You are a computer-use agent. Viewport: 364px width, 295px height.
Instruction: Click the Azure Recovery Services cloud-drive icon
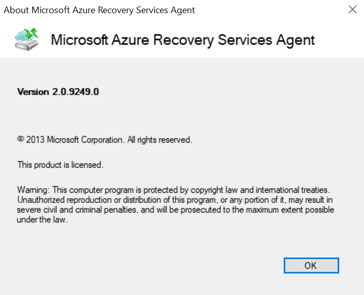(27, 39)
